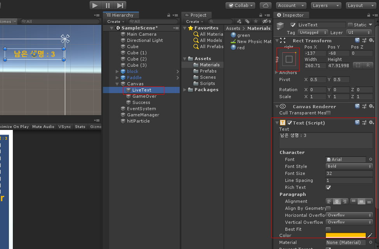Screen dimensions: 379x249
Task: Switch to the Hierarchy tab
Action: (121, 15)
